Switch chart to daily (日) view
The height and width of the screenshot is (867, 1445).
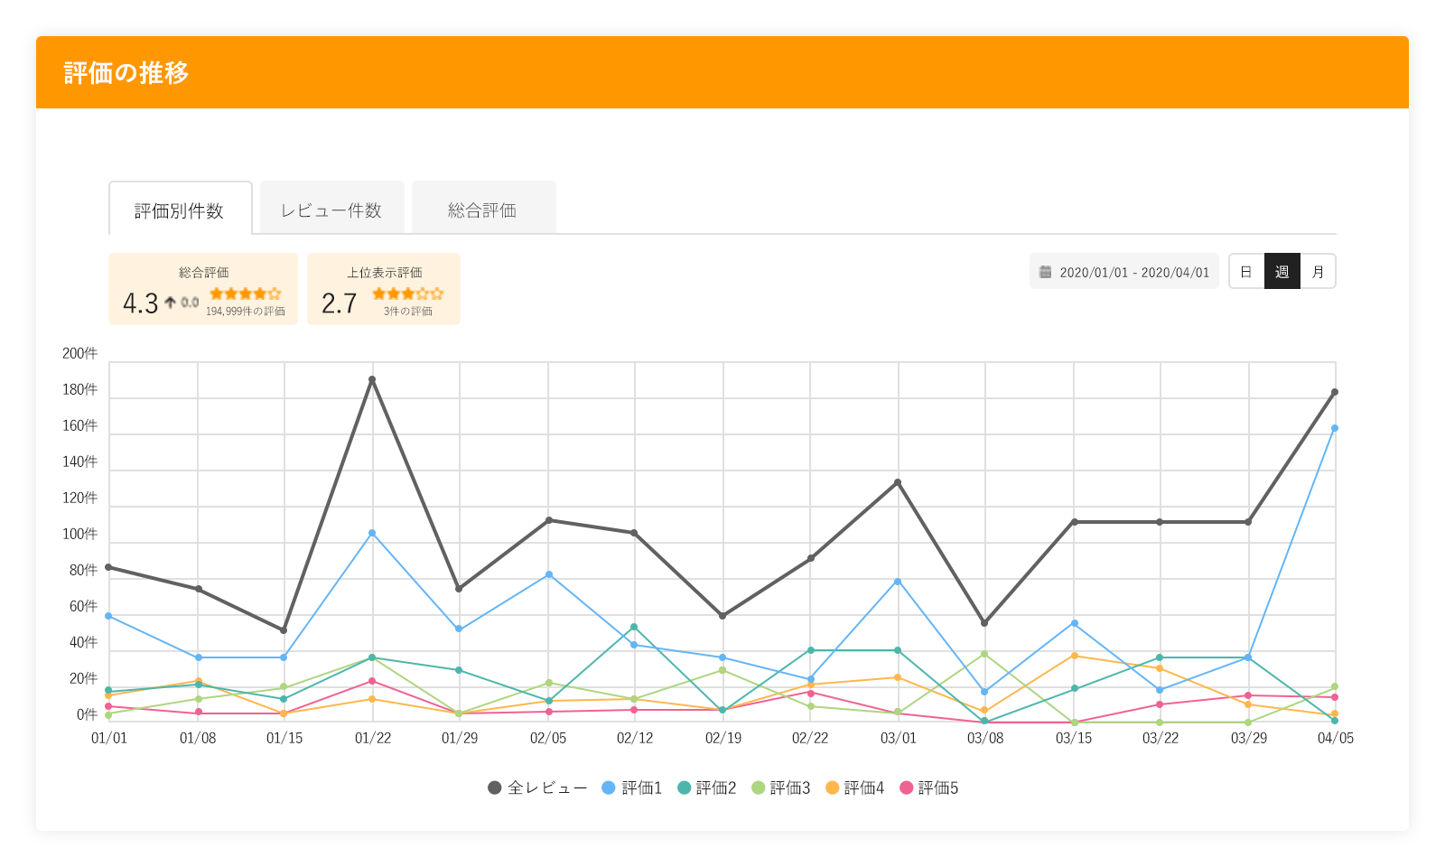pos(1246,272)
